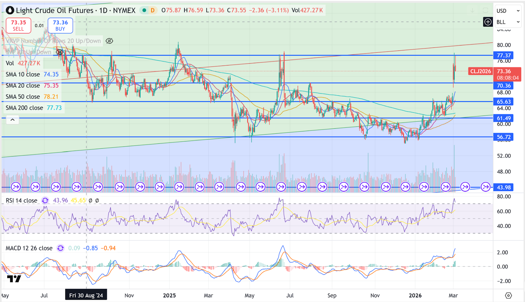525x302 pixels.
Task: Click the 80.00 price axis label
Action: (504, 45)
